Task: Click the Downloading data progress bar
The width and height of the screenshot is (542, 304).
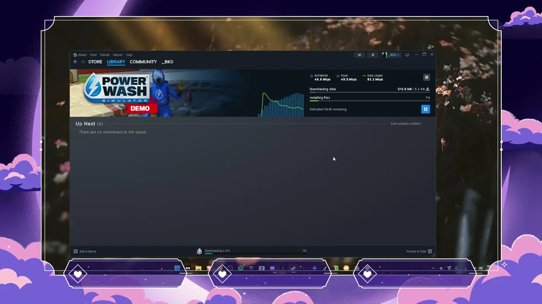Action: click(370, 92)
